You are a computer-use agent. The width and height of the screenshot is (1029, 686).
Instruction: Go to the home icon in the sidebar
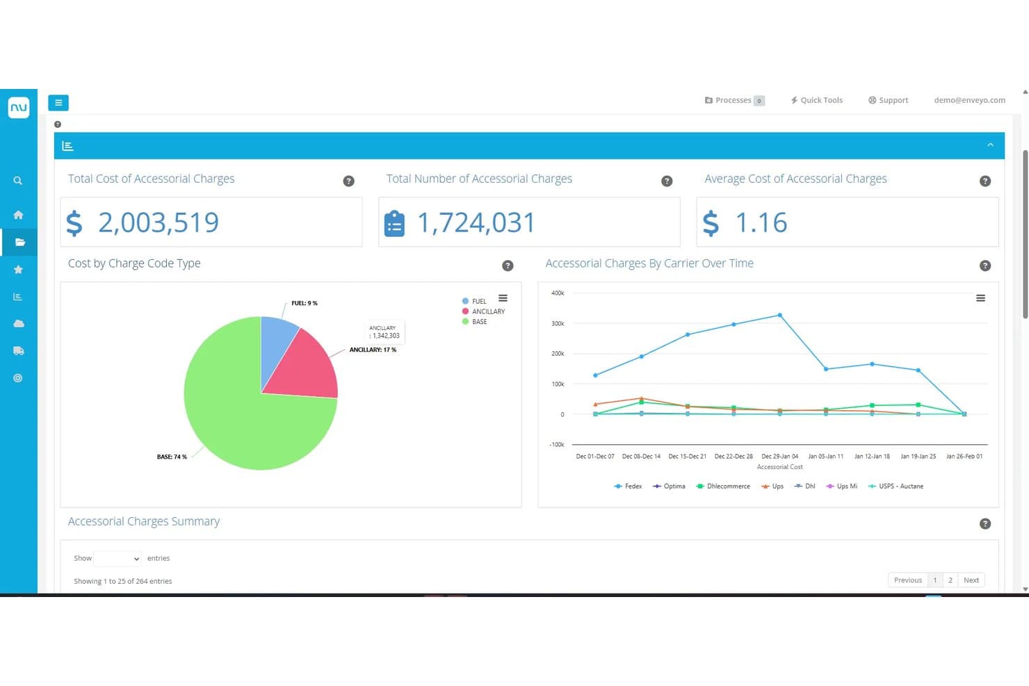tap(18, 215)
